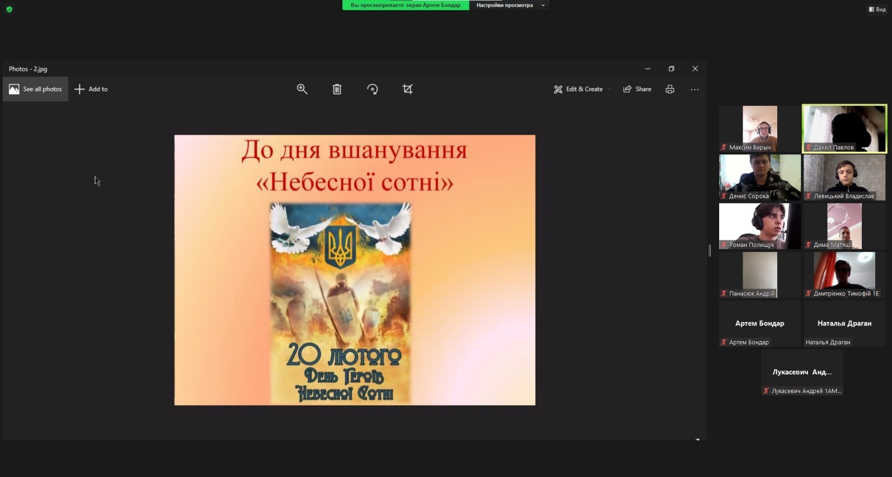Screen dimensions: 892x477
Task: Click the slide image in Photos viewer
Action: [x=355, y=270]
